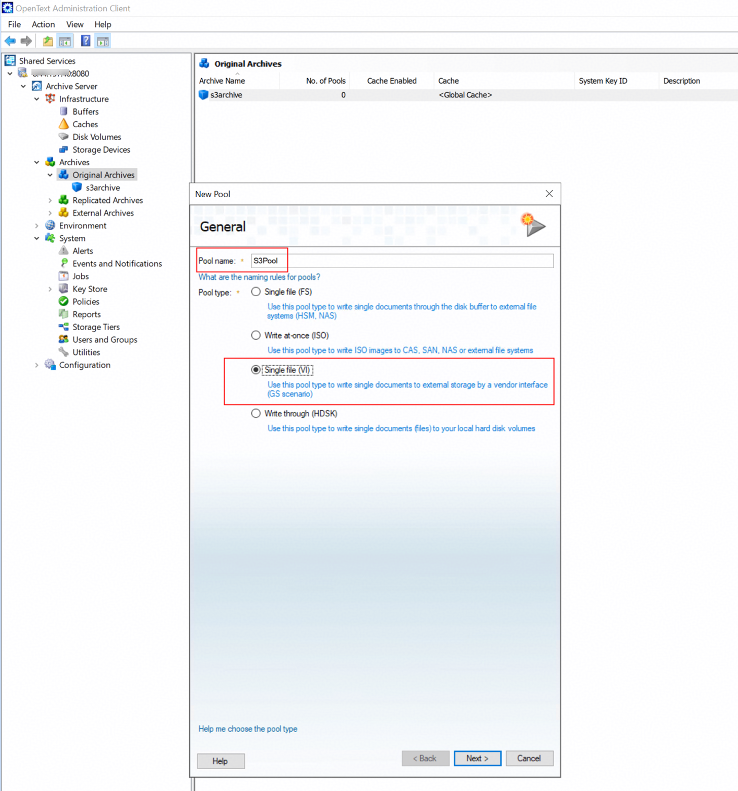Click the Forward arrow toolbar icon

(26, 41)
